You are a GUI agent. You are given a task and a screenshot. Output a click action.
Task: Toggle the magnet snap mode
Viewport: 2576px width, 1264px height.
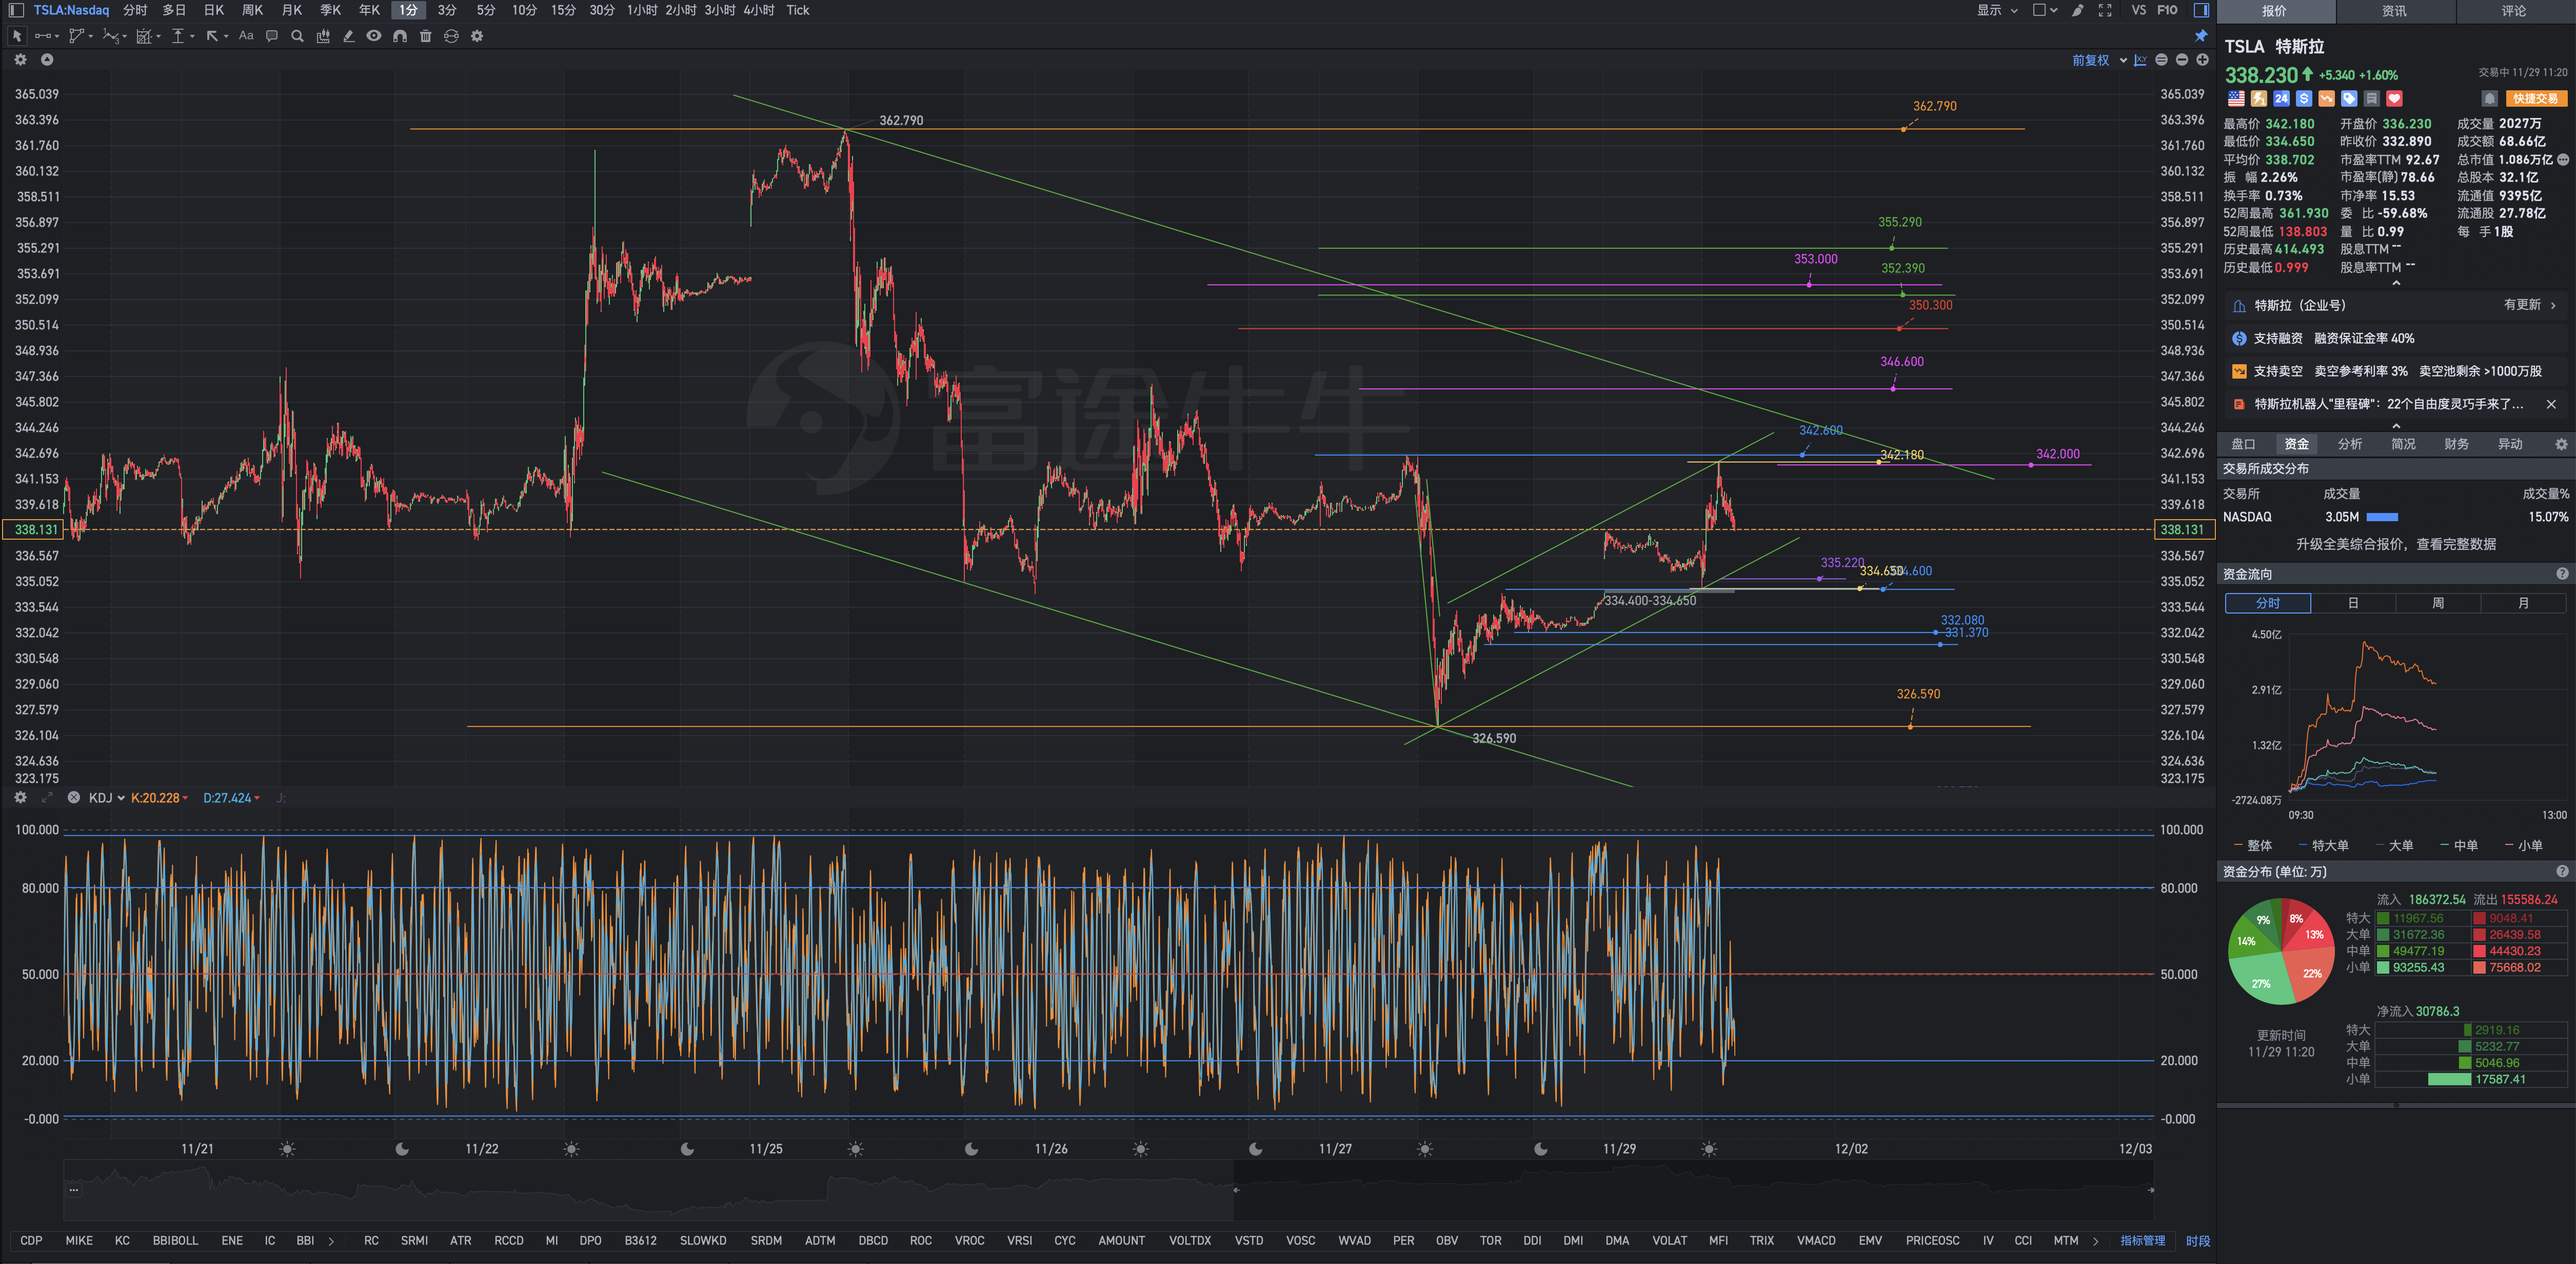tap(400, 36)
